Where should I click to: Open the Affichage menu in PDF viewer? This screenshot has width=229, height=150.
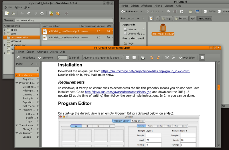pos(42,52)
